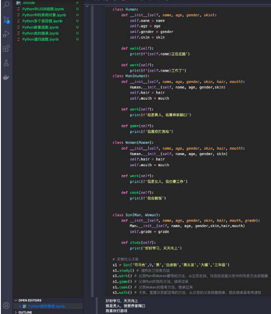The image size is (271, 314).
Task: Open Python递归函数.ipynb file
Action: point(40,39)
